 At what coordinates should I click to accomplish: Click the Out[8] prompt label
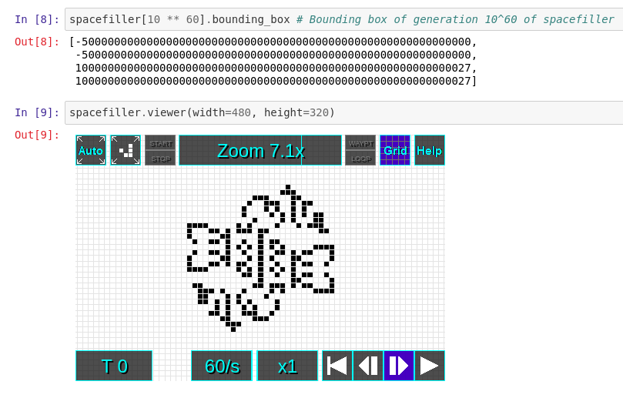(x=37, y=42)
